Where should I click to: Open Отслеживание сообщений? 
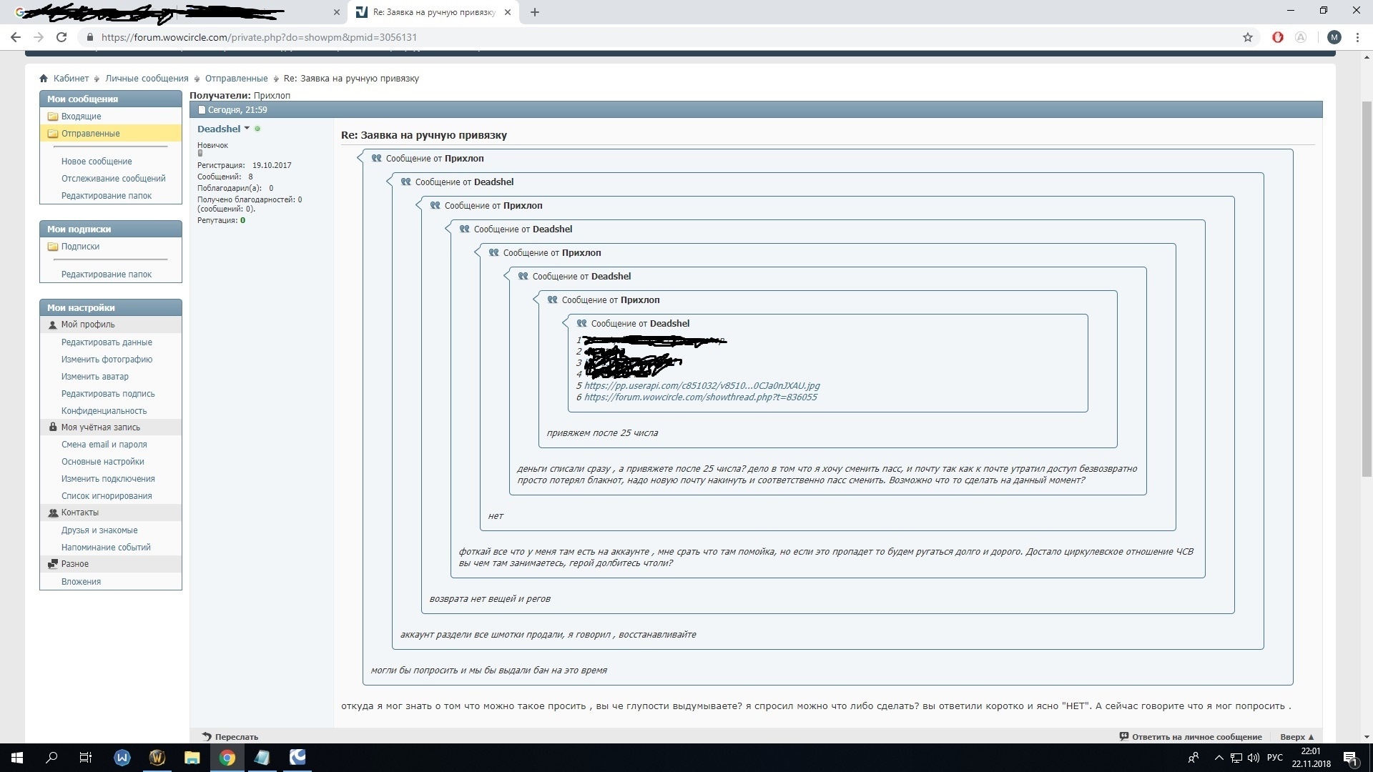(113, 179)
